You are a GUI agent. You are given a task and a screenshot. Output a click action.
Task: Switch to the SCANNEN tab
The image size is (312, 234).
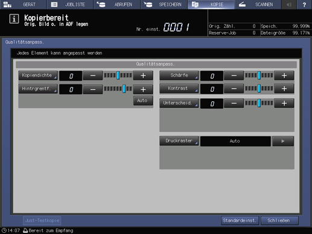pos(258,4)
